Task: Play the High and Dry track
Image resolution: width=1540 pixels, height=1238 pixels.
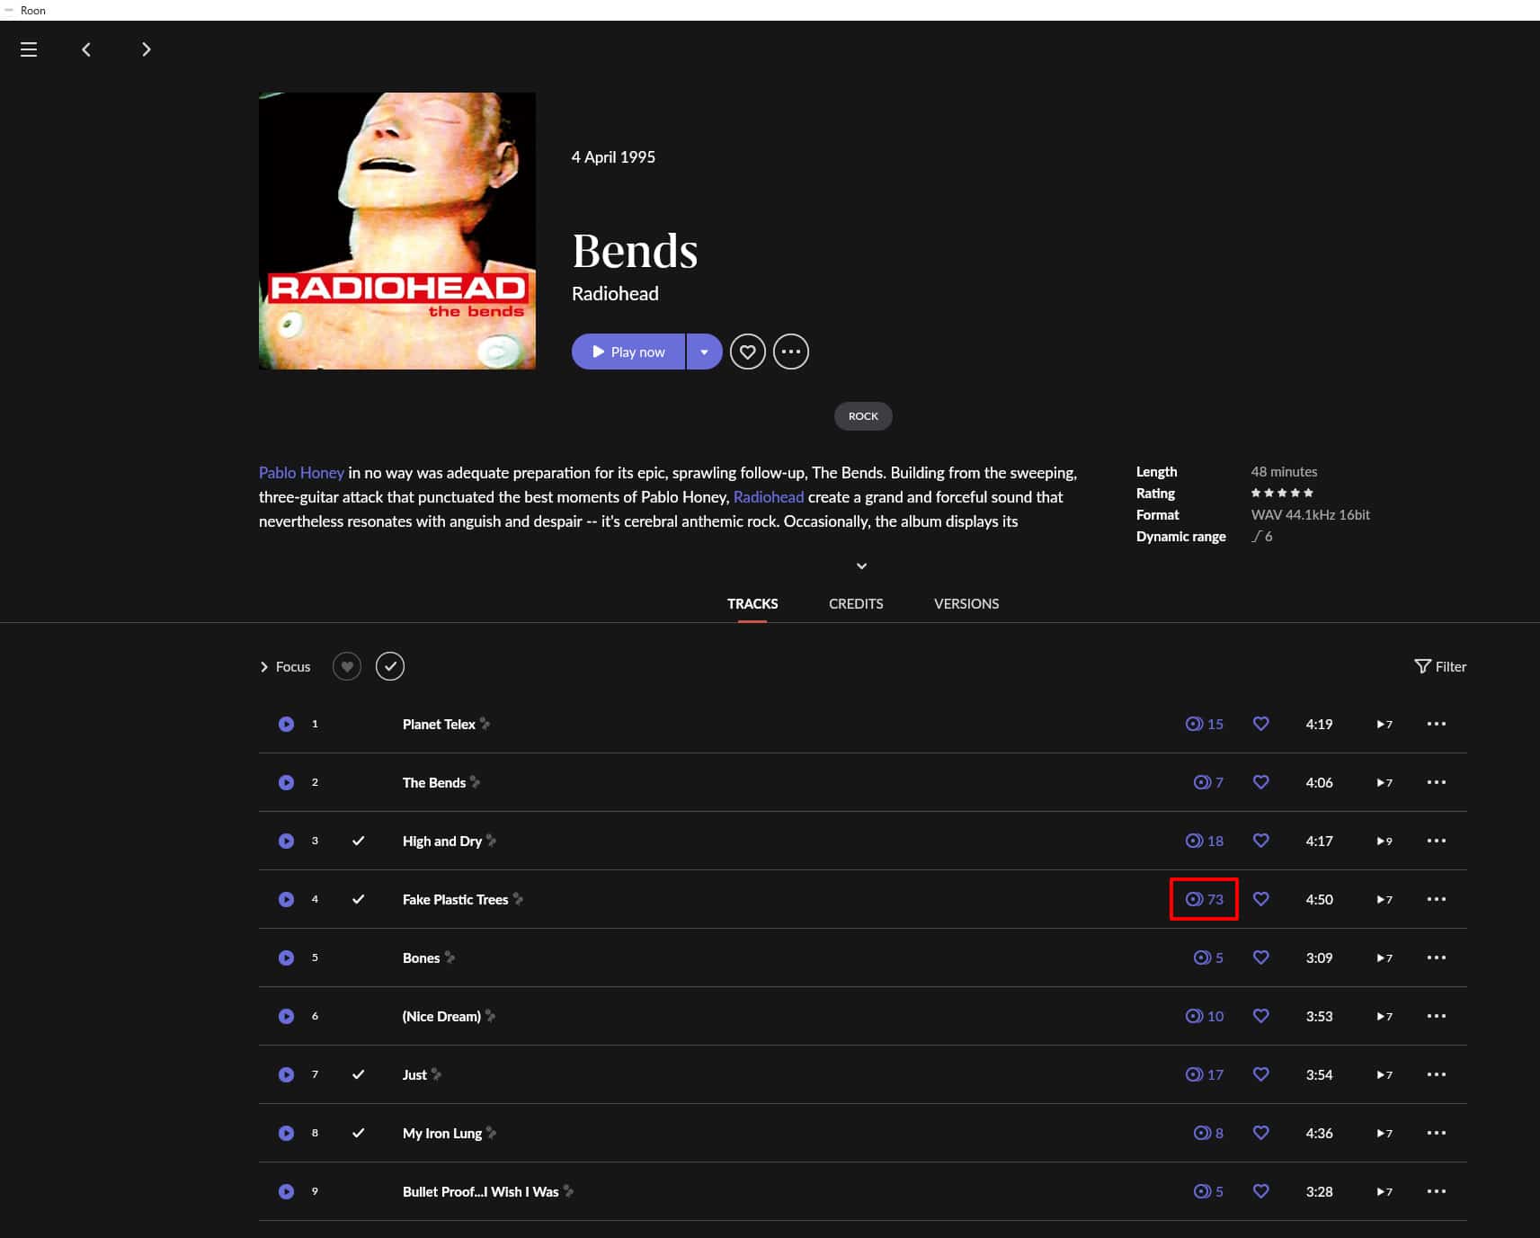Action: 286,841
